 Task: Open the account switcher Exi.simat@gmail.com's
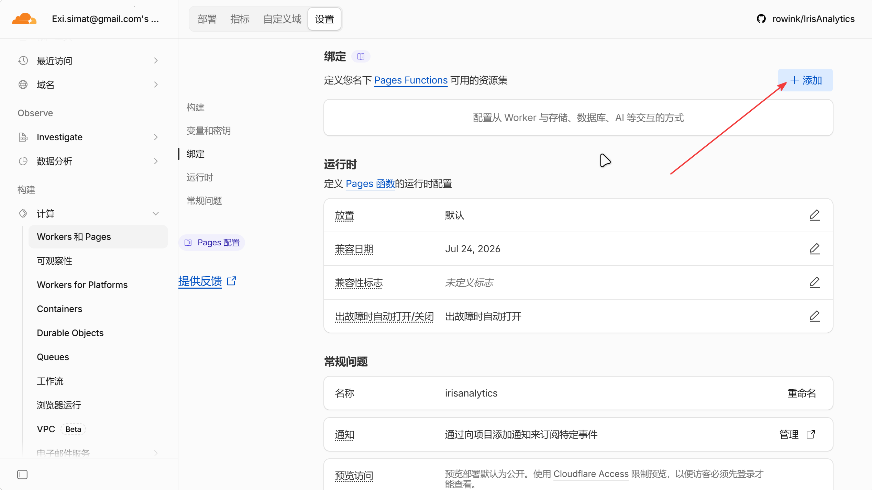(x=105, y=19)
